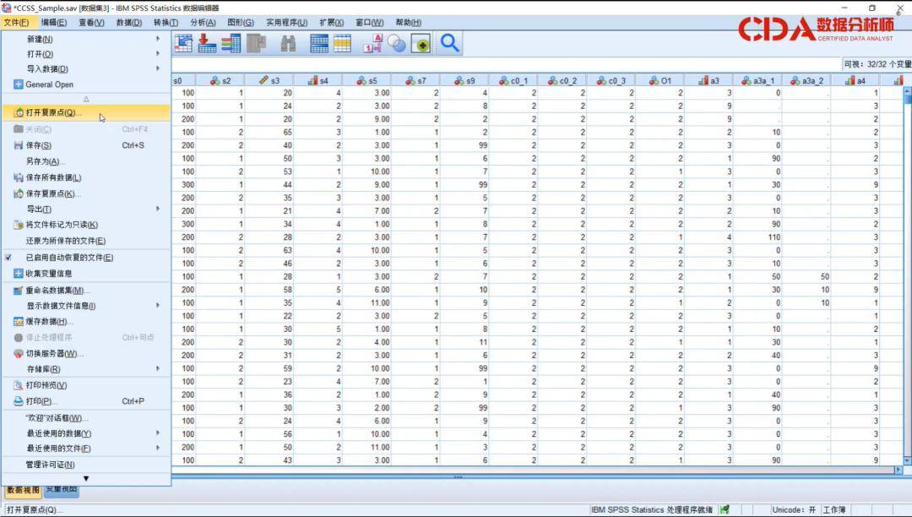Viewport: 912px width, 517px height.
Task: Click the Insert Variable toolbar icon
Action: [x=231, y=44]
